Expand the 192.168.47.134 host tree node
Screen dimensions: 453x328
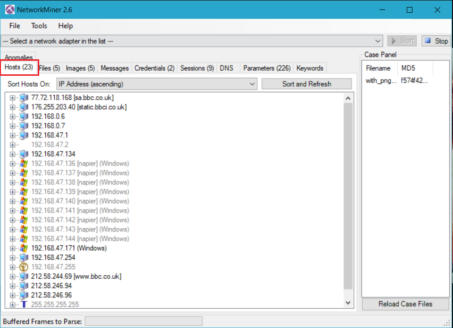pos(13,154)
